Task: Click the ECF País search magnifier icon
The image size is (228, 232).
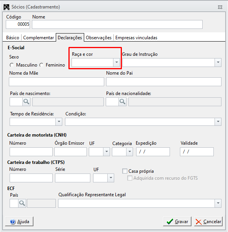Action: coord(22,203)
